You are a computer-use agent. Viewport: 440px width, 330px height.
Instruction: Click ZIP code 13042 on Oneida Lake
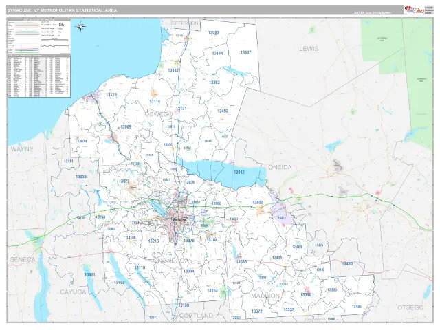(x=239, y=173)
